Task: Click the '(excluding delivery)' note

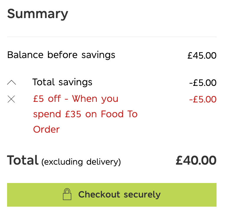Action: coord(81,162)
